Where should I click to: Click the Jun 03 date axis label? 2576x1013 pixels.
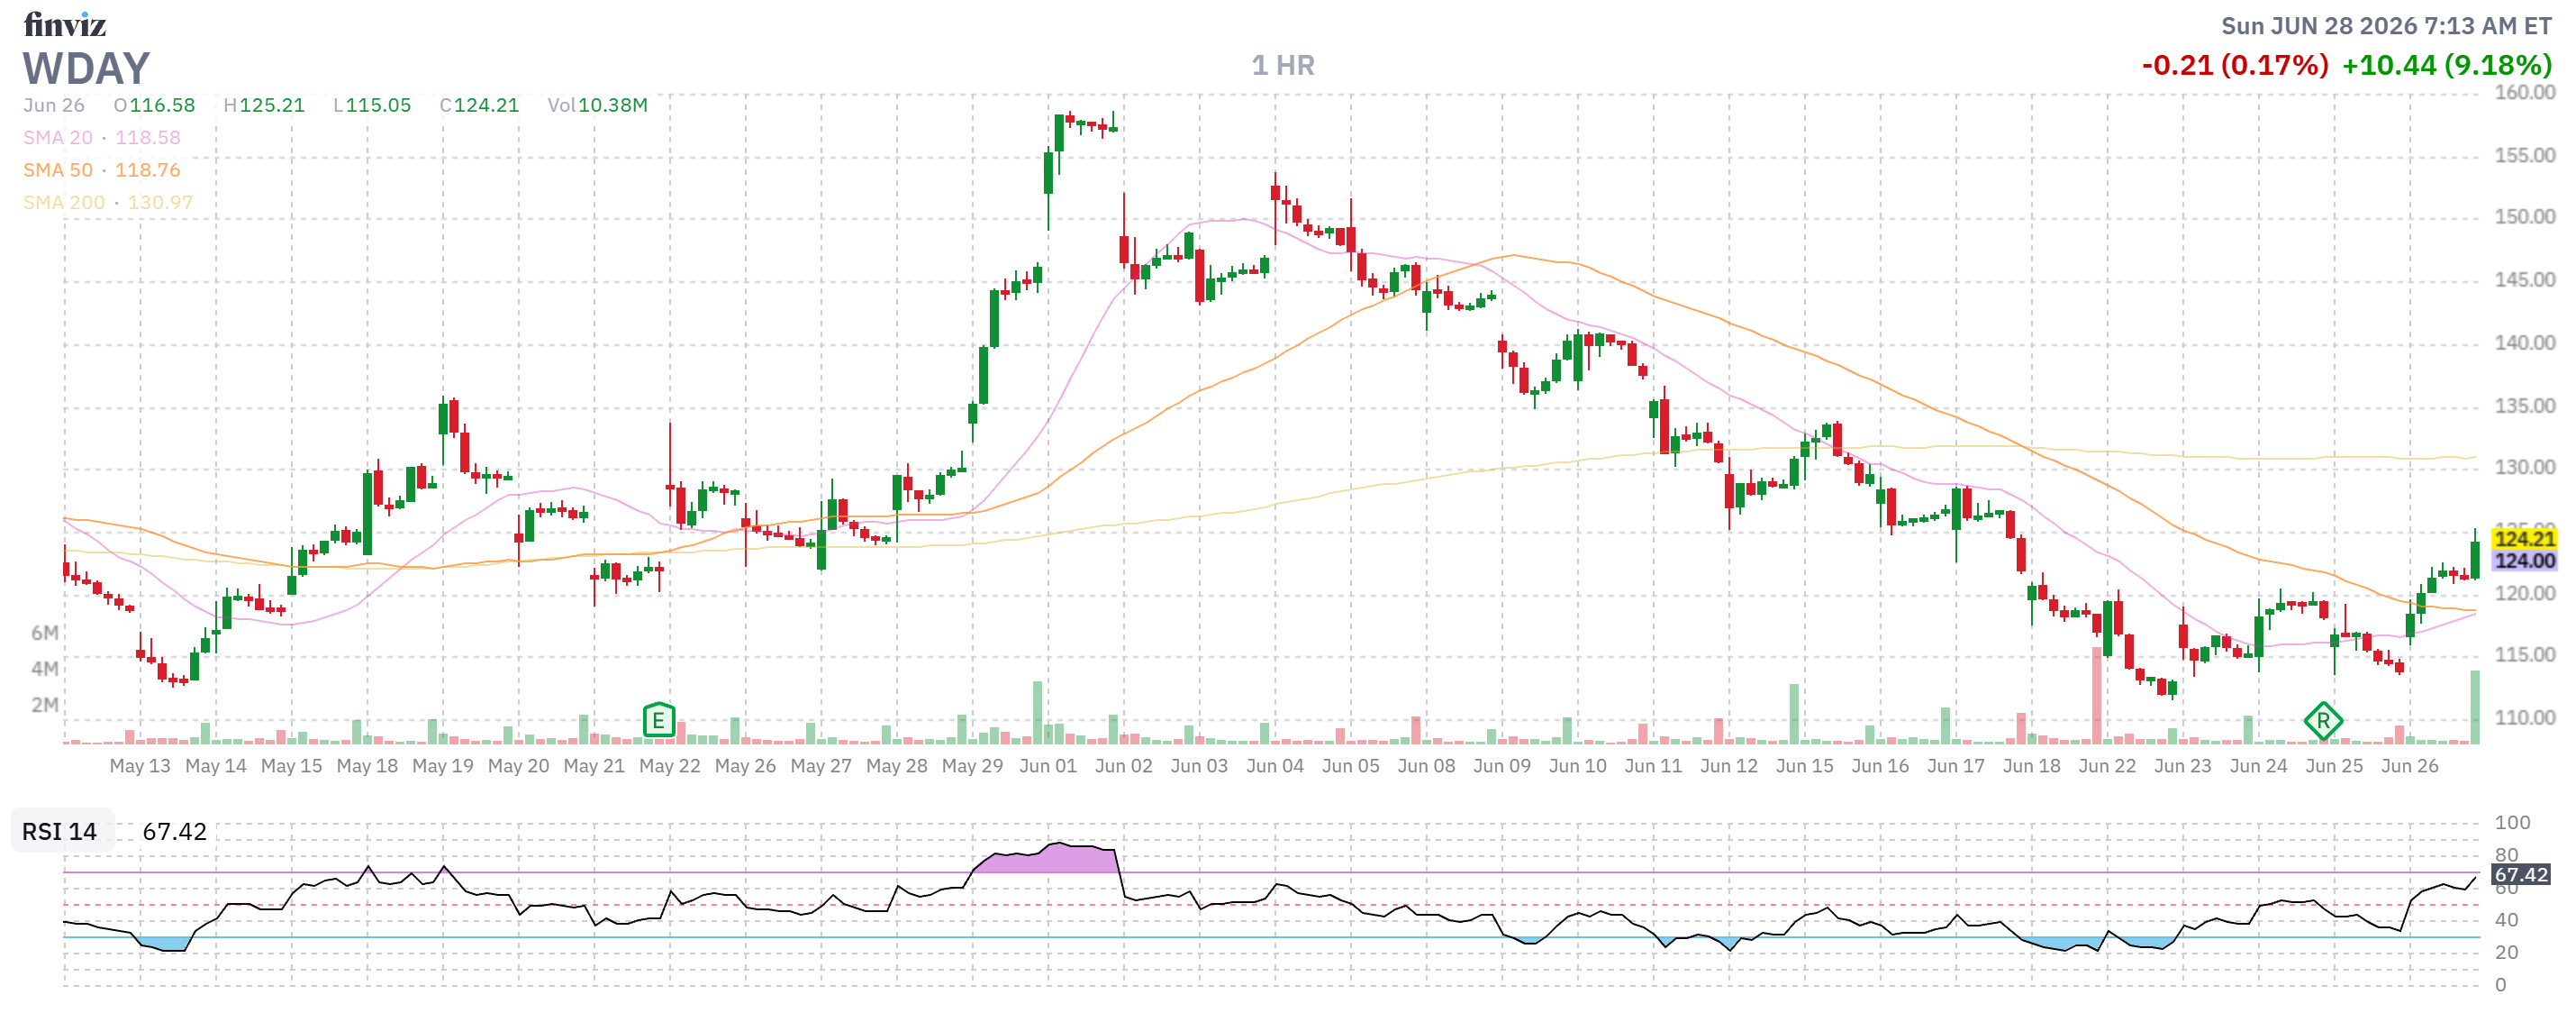[1199, 766]
